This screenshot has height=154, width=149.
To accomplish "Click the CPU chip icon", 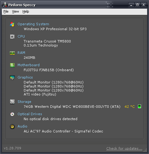I will click(x=12, y=37).
